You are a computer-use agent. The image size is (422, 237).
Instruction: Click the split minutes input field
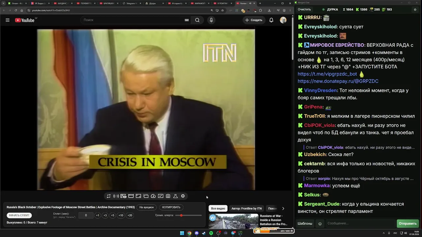click(x=86, y=215)
